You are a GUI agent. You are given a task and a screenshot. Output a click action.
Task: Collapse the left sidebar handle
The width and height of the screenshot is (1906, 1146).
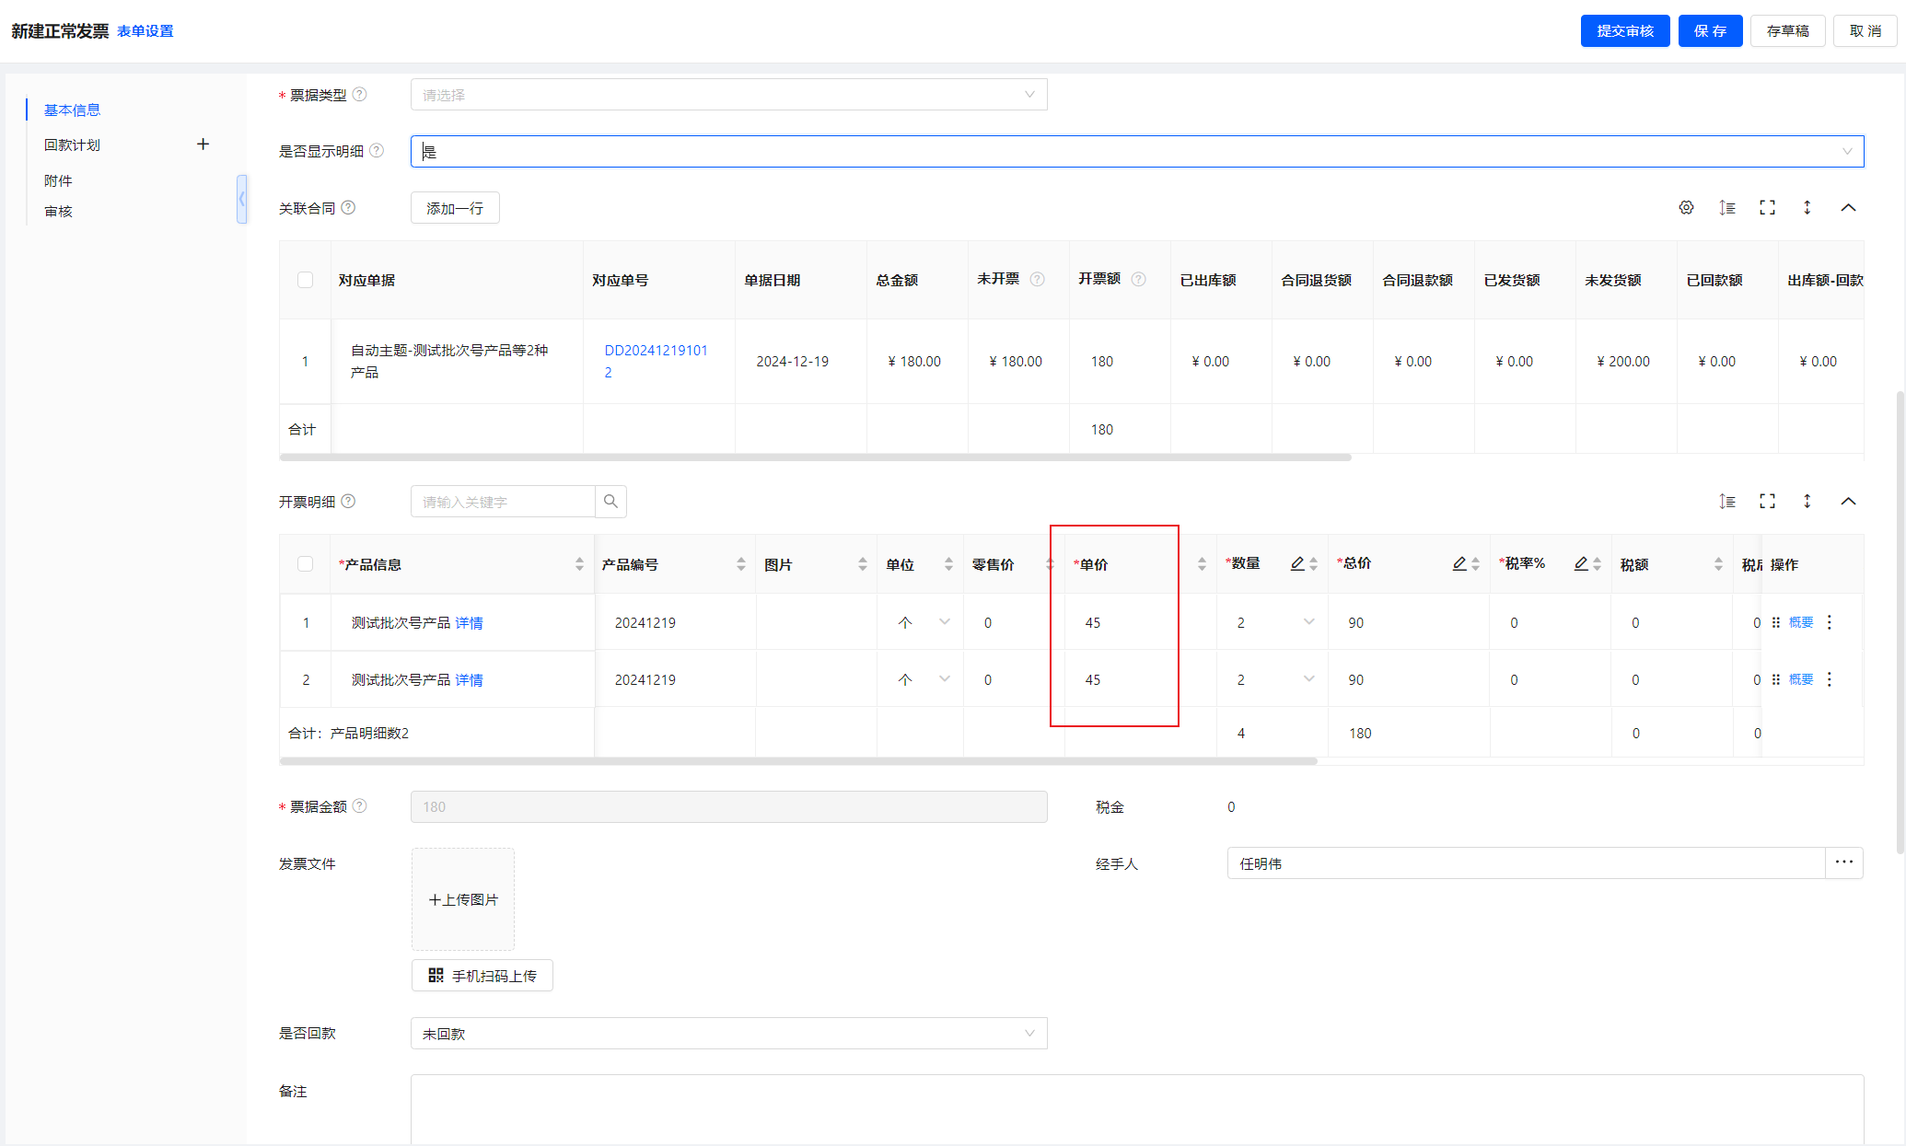[x=241, y=199]
